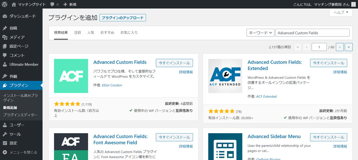
Task: Open Advanced Custom Fields: Font Awesome Field title
Action: click(x=121, y=140)
